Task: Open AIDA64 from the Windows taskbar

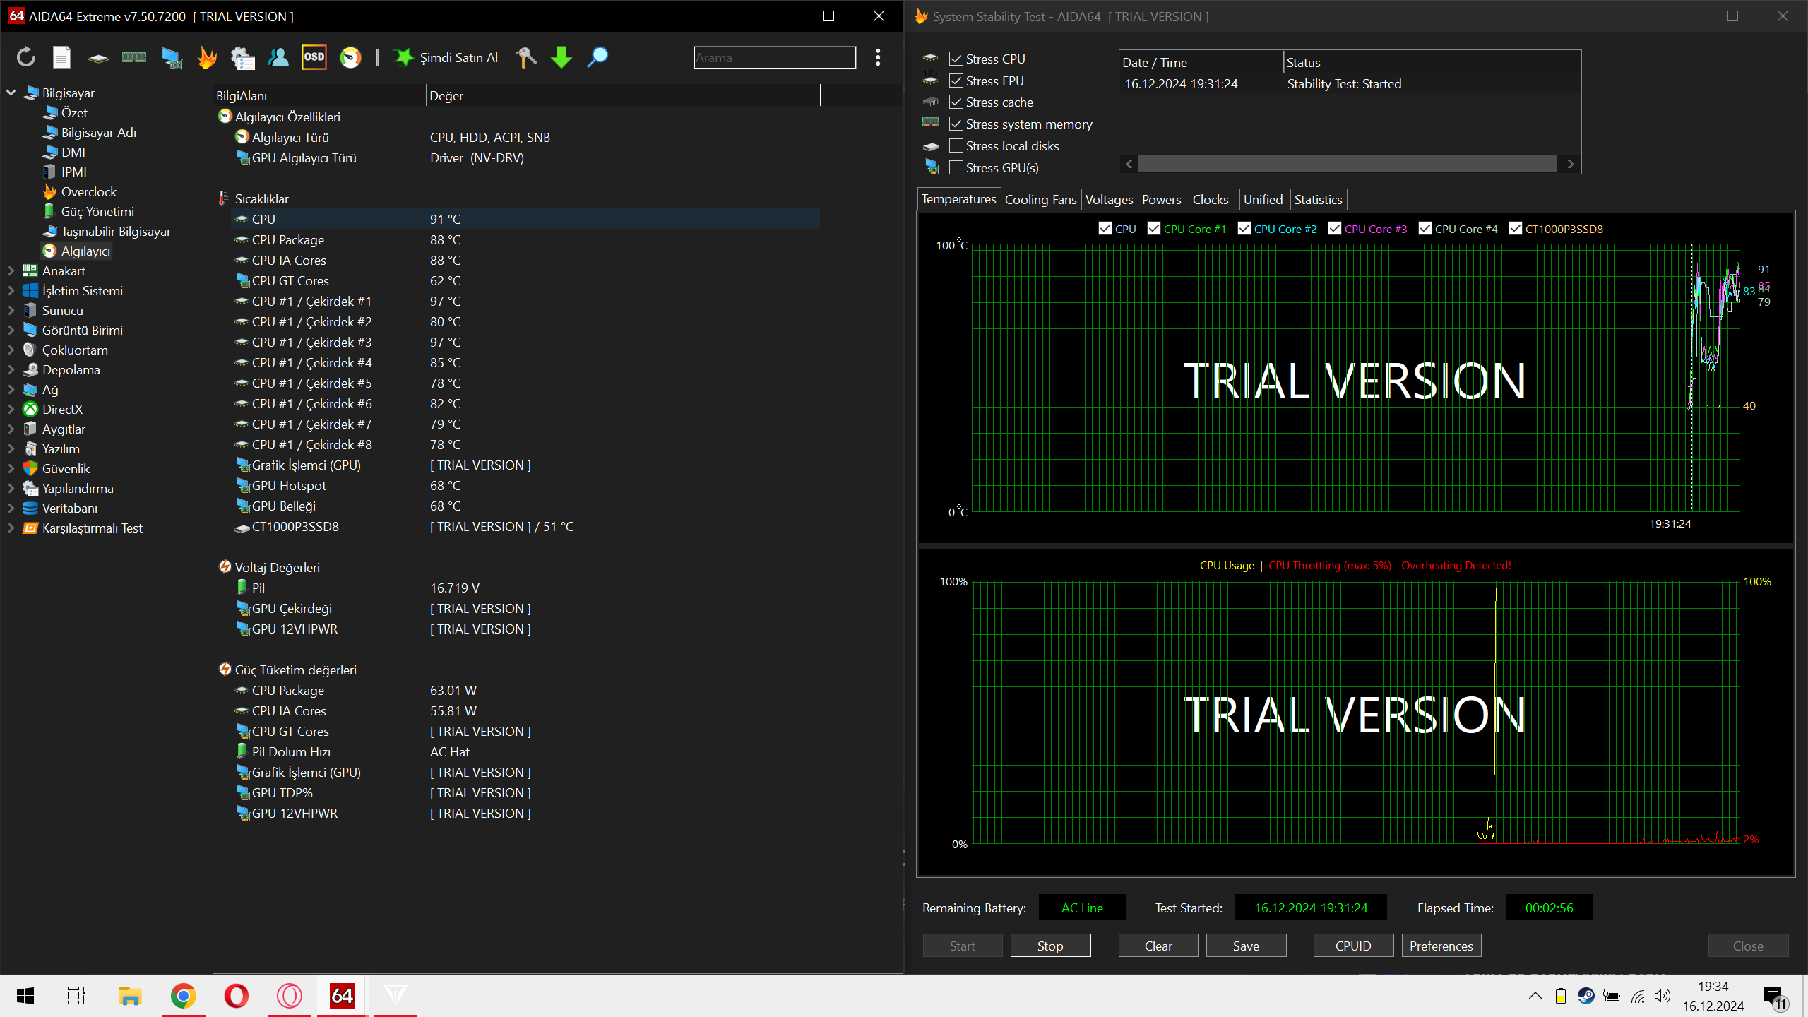Action: coord(343,996)
